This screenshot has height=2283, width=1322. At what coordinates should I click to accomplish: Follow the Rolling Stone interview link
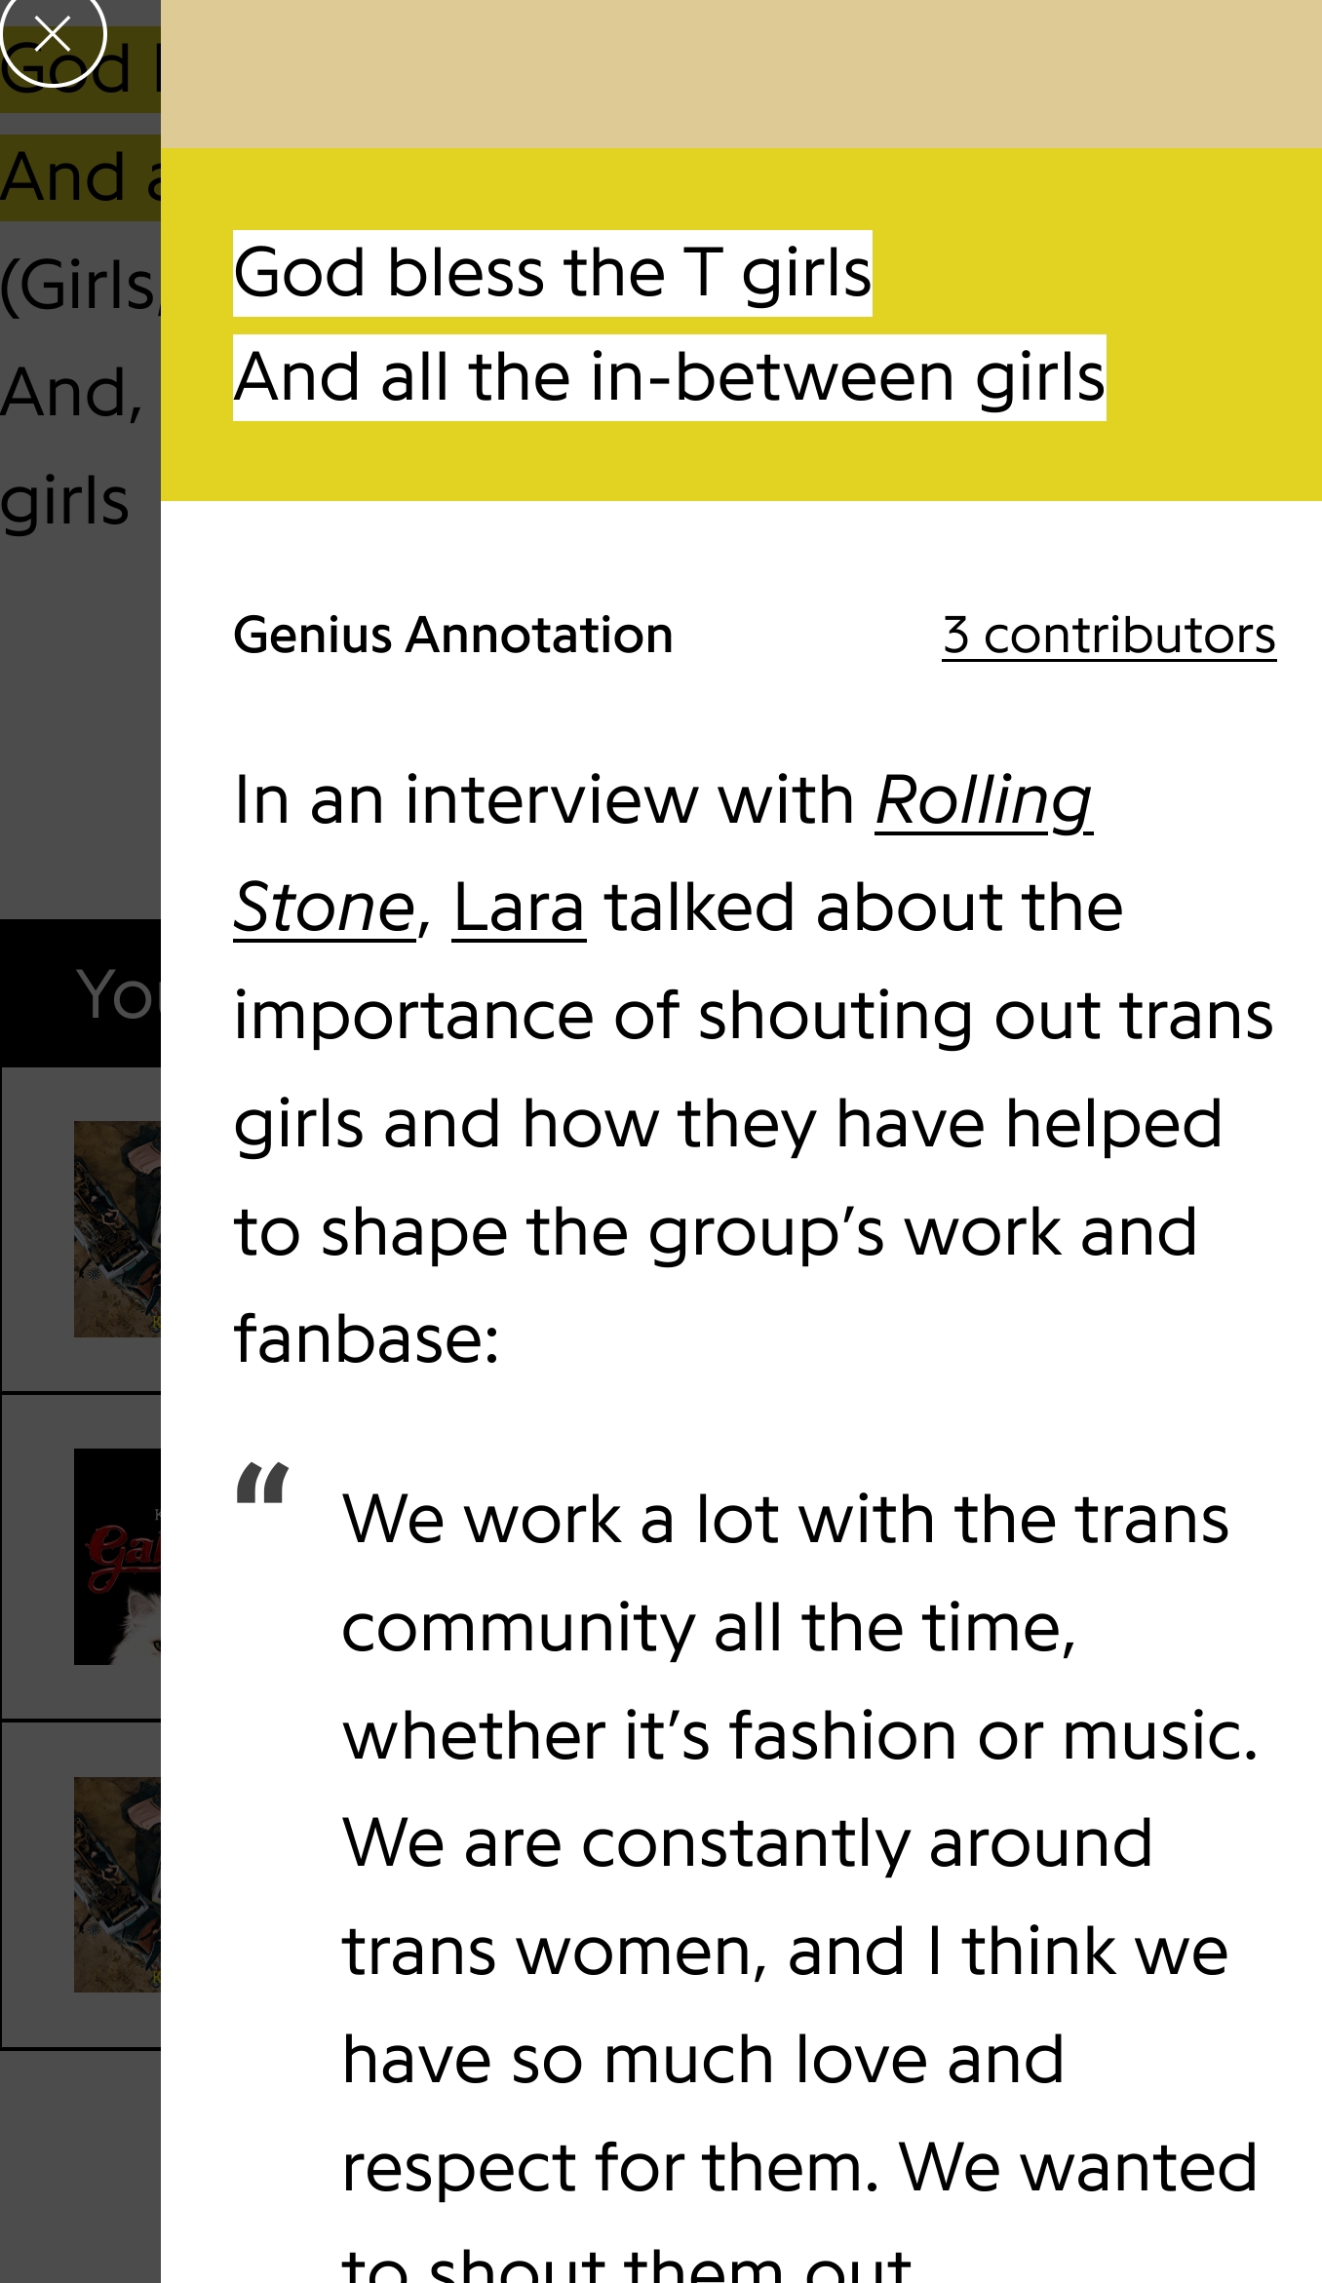pyautogui.click(x=983, y=801)
